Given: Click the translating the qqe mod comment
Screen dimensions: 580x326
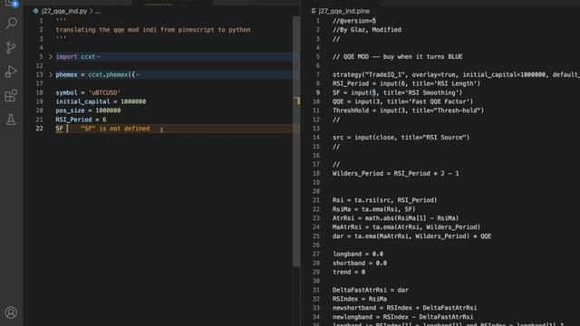Looking at the screenshot, I should click(x=153, y=30).
